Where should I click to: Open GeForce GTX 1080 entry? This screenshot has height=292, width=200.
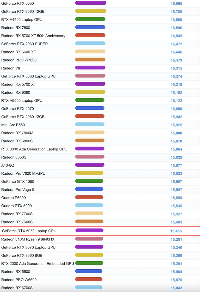18,181
